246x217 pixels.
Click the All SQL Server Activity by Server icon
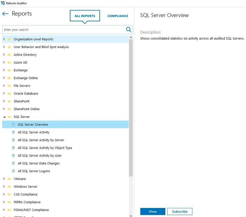(13, 140)
